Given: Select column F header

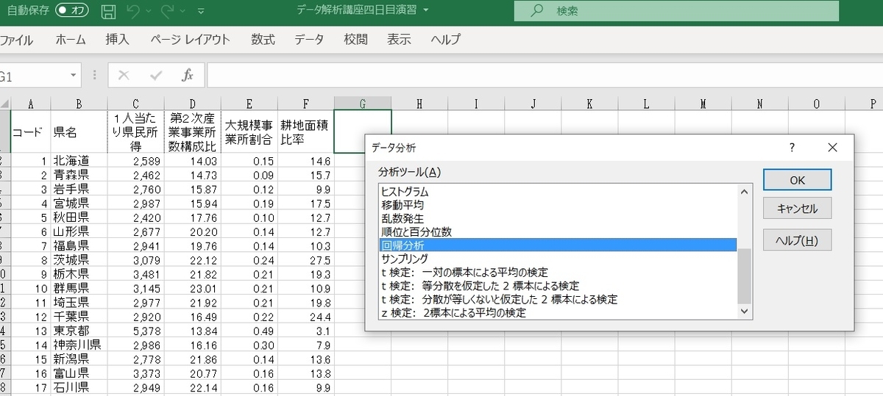Looking at the screenshot, I should (x=305, y=104).
